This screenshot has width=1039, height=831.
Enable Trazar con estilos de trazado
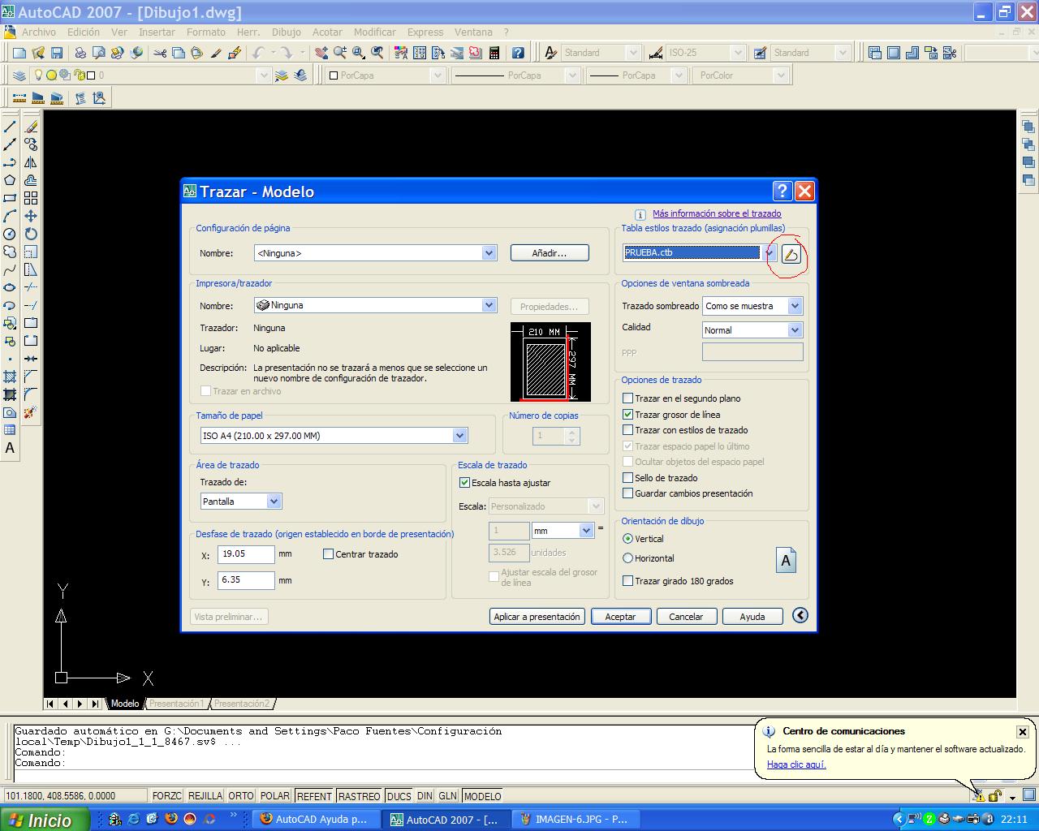pos(627,430)
